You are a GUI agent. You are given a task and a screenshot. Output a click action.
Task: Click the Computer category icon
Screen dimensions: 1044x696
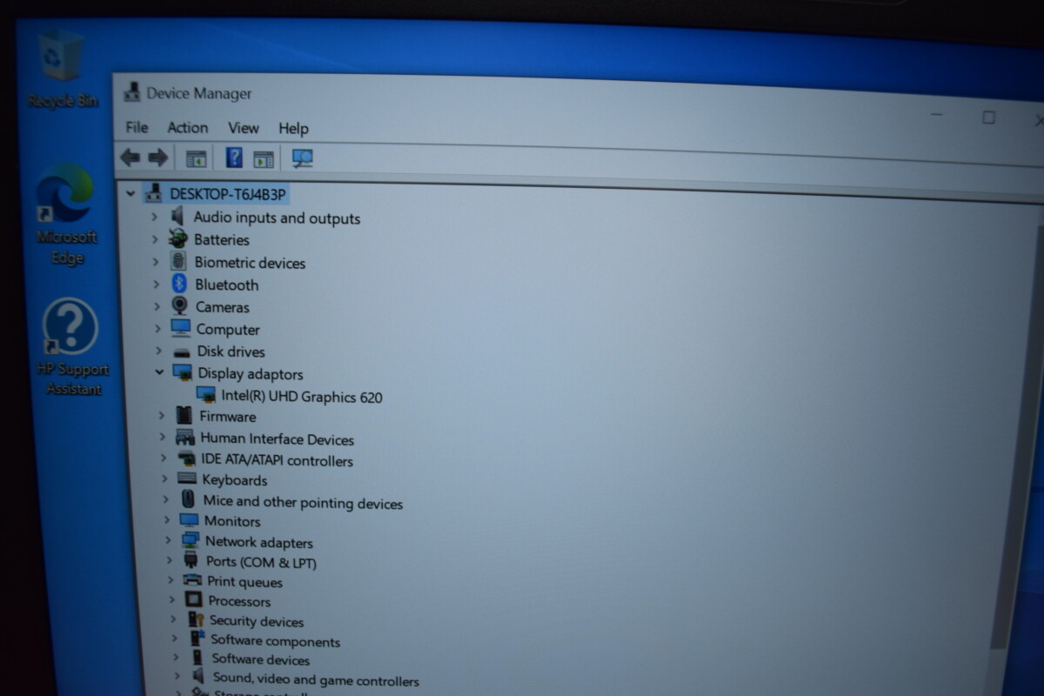pyautogui.click(x=181, y=328)
